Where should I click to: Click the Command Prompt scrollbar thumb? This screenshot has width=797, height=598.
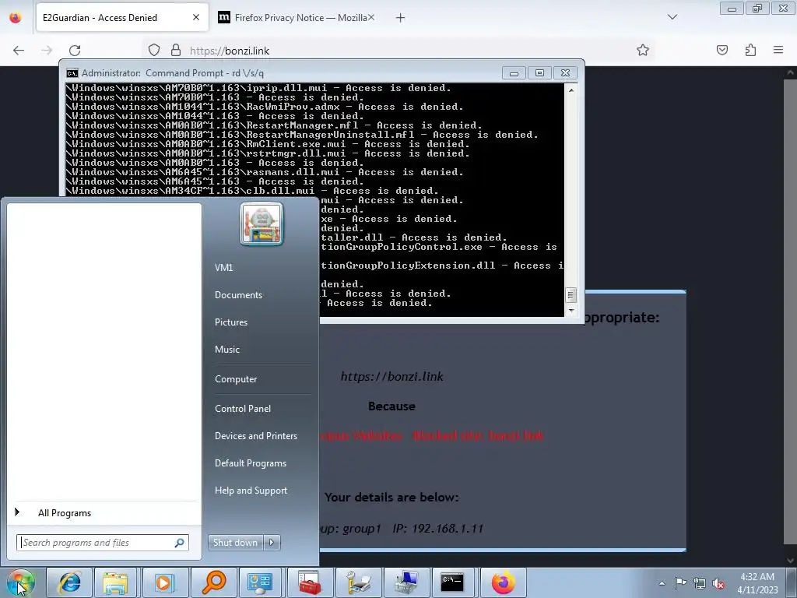(x=571, y=295)
